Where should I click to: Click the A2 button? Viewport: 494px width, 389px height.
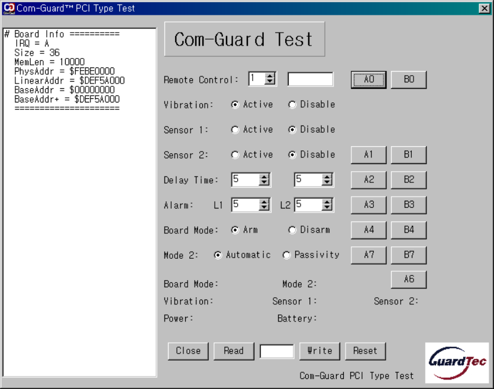(369, 180)
